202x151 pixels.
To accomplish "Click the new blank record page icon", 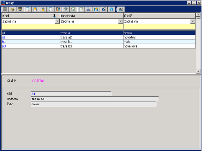I will (28, 9).
